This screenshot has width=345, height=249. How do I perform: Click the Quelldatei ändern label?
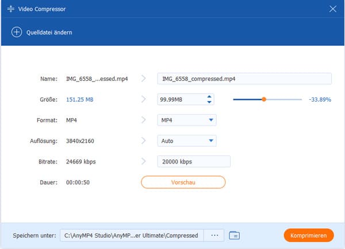point(49,33)
